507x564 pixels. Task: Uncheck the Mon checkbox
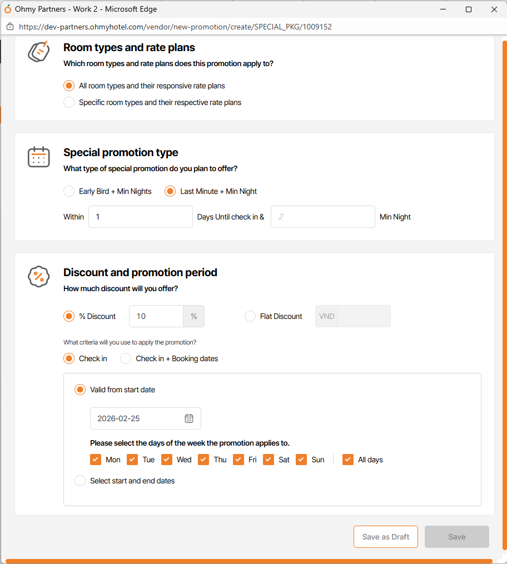pos(96,460)
